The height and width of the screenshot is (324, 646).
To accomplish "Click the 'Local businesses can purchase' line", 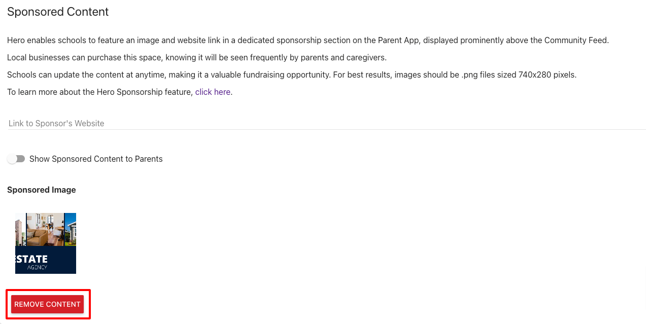I will pyautogui.click(x=197, y=57).
